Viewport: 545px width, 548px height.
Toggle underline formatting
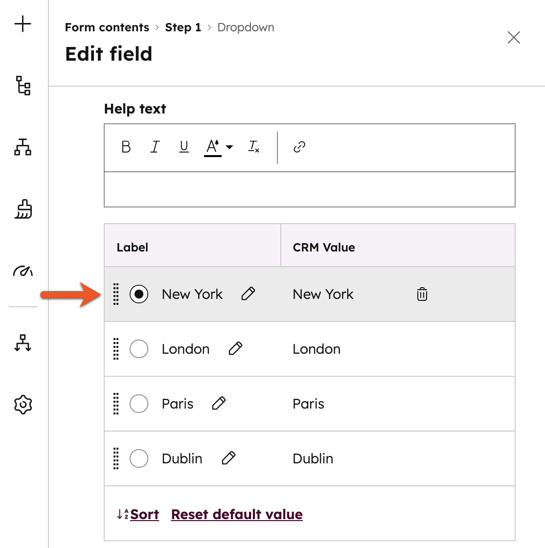[x=184, y=147]
